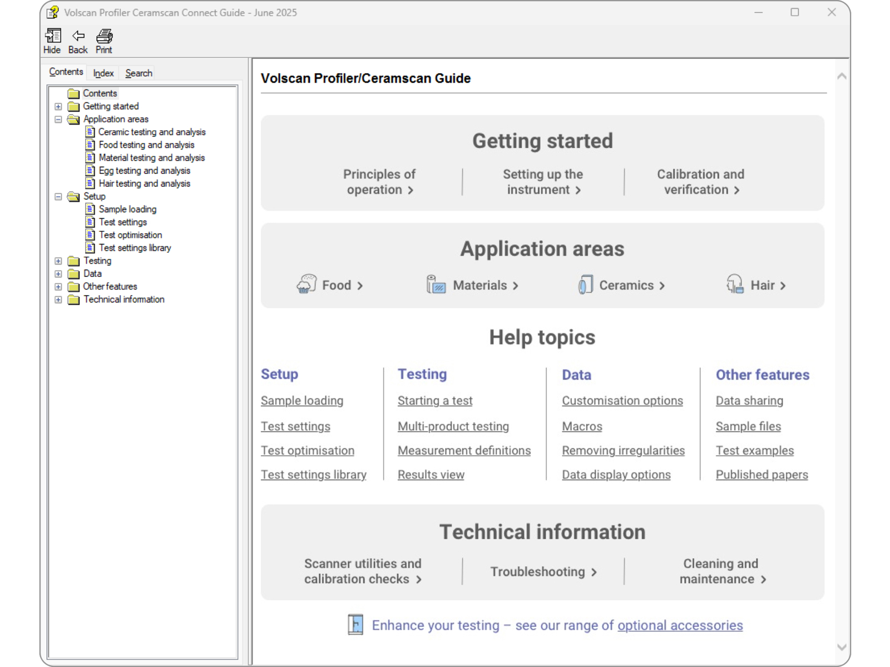Click the Materials container icon
The height and width of the screenshot is (667, 890).
(x=436, y=284)
